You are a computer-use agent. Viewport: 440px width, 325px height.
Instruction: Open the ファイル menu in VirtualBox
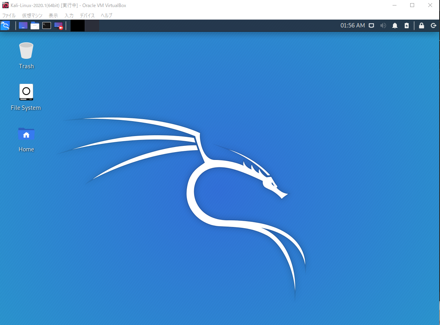click(9, 15)
